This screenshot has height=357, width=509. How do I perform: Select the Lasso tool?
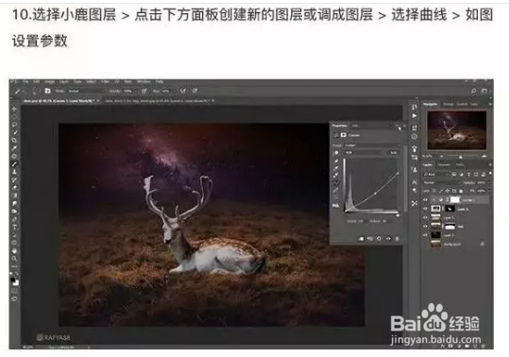[14, 125]
